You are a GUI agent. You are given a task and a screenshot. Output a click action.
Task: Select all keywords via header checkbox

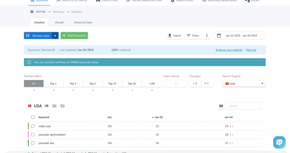tap(33, 117)
